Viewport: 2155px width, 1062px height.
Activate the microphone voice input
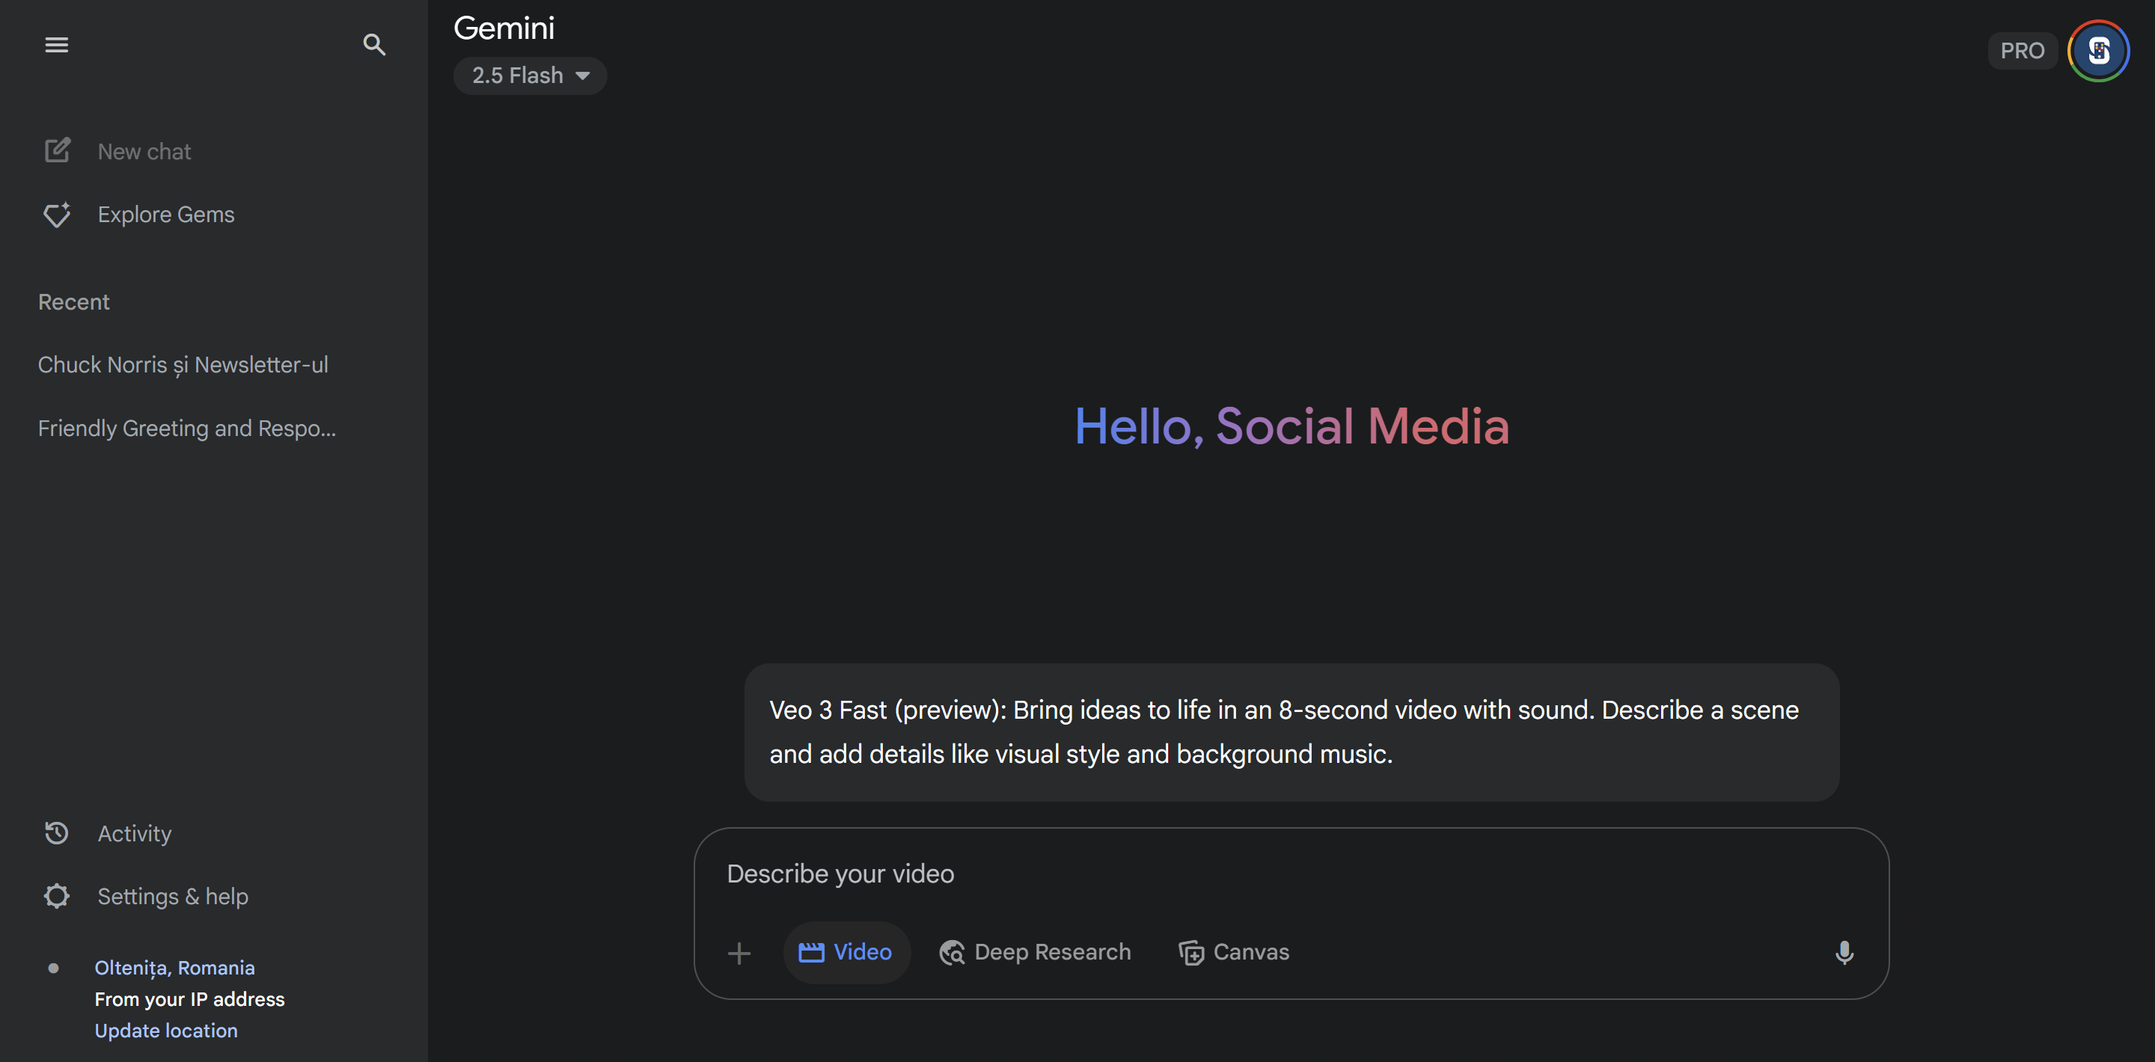[1844, 953]
